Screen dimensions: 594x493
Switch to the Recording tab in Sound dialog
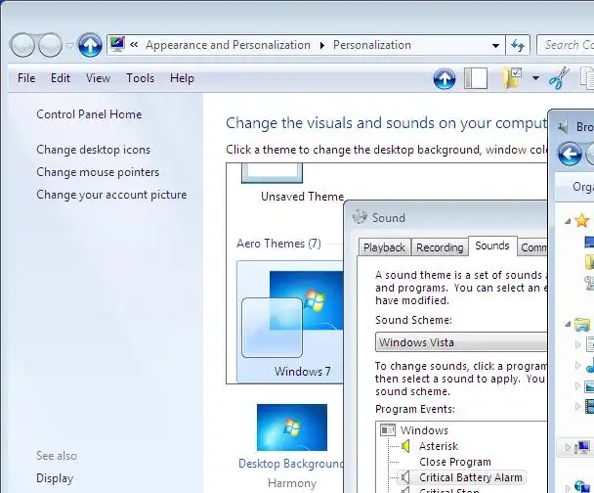440,247
